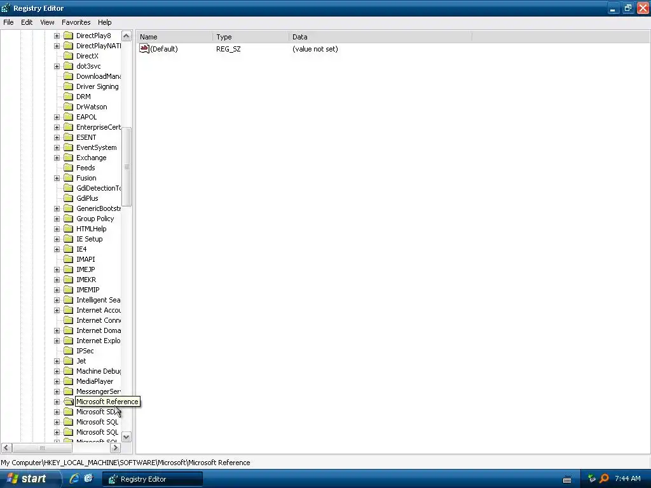Click the on-screen keyboard tray icon
Viewport: 651px width, 488px height.
point(566,479)
